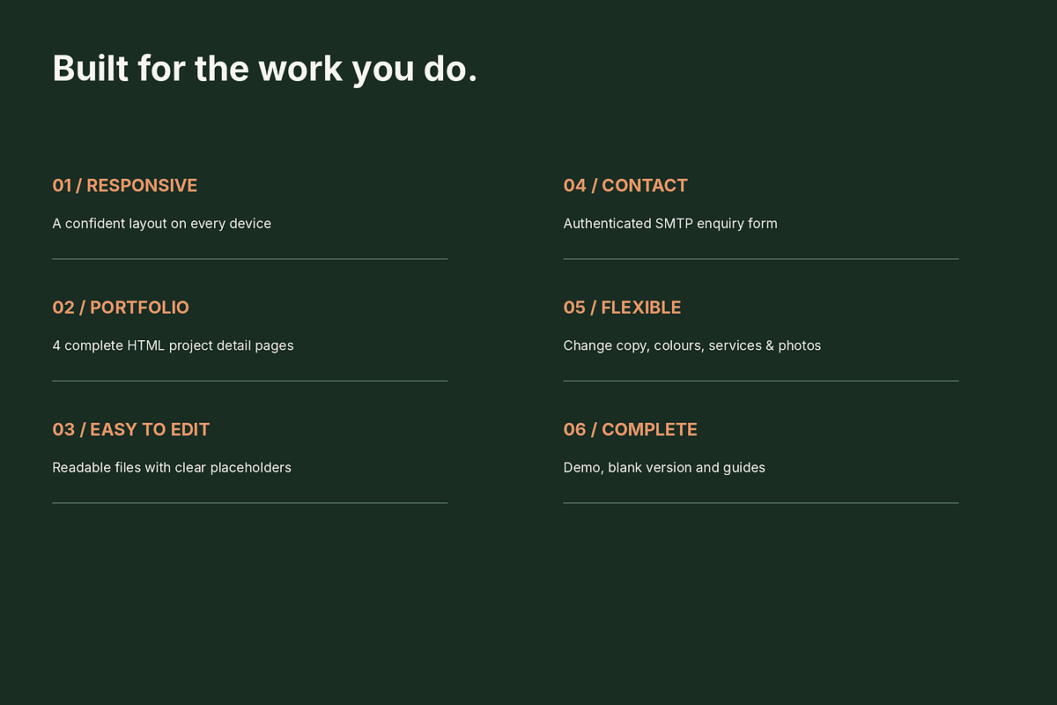
Task: Click "Readable files with clear placeholders" text
Action: pos(172,467)
